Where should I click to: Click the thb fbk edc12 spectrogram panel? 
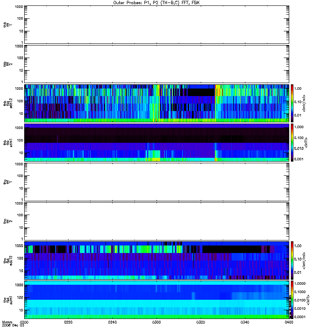point(157,103)
